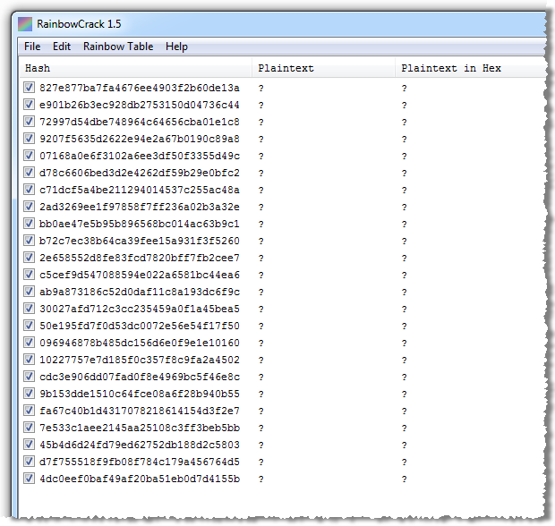The width and height of the screenshot is (555, 526).
Task: Uncheck hash 827e877ba7fa4676ee4903f2b60de13a
Action: click(x=29, y=88)
